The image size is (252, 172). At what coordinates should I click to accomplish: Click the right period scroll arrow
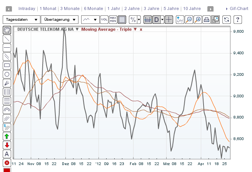pos(210,9)
